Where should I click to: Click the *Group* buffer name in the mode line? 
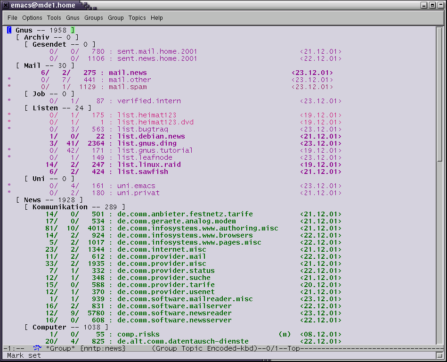coord(60,348)
